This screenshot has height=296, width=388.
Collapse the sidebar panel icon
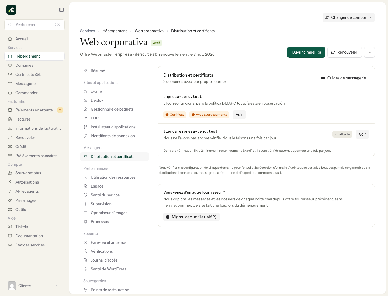coord(61,10)
